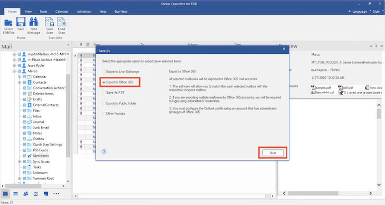
Task: Select Export to Public Folder option
Action: tap(119, 103)
